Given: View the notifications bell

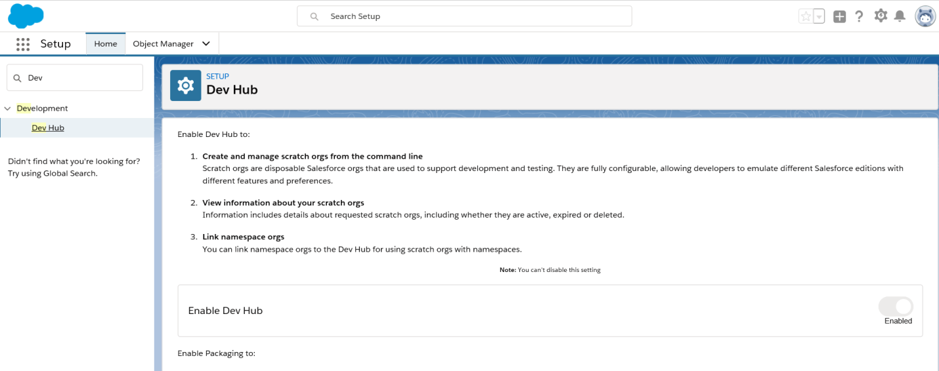Looking at the screenshot, I should click(x=900, y=16).
